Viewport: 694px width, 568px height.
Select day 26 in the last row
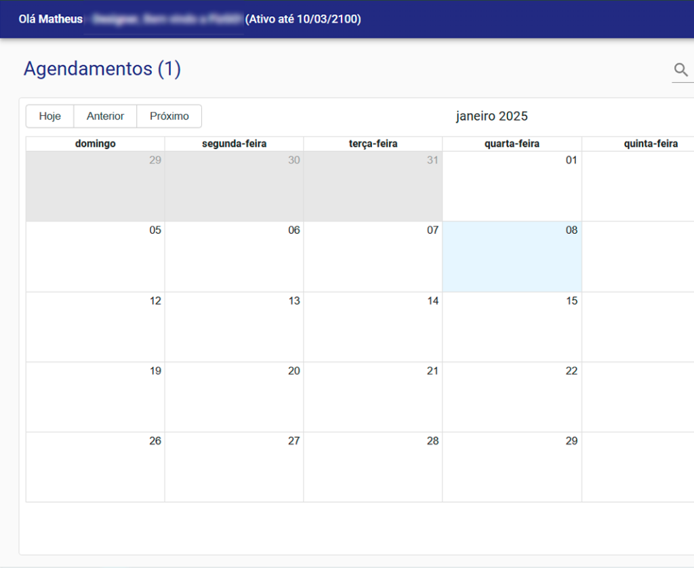click(95, 468)
